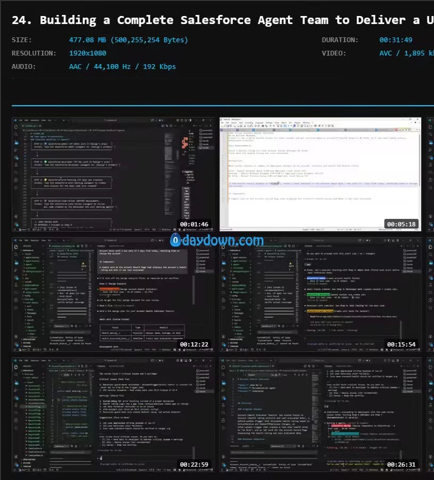Screen dimensions: 434x480
Task: Open the thumbnail captured at 00:01:46
Action: pyautogui.click(x=113, y=174)
